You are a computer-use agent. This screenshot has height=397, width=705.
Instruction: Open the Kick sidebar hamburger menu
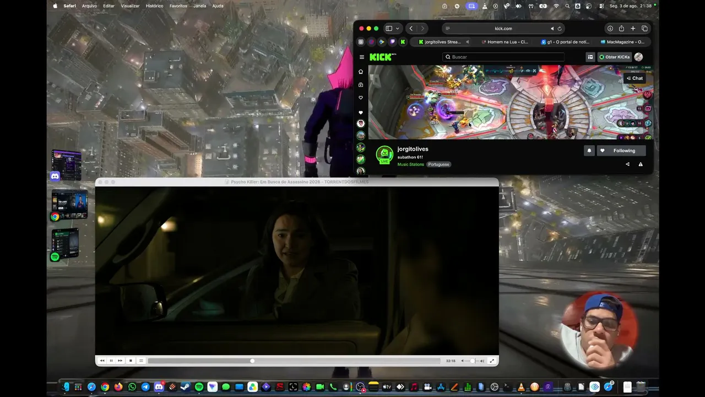pos(362,57)
